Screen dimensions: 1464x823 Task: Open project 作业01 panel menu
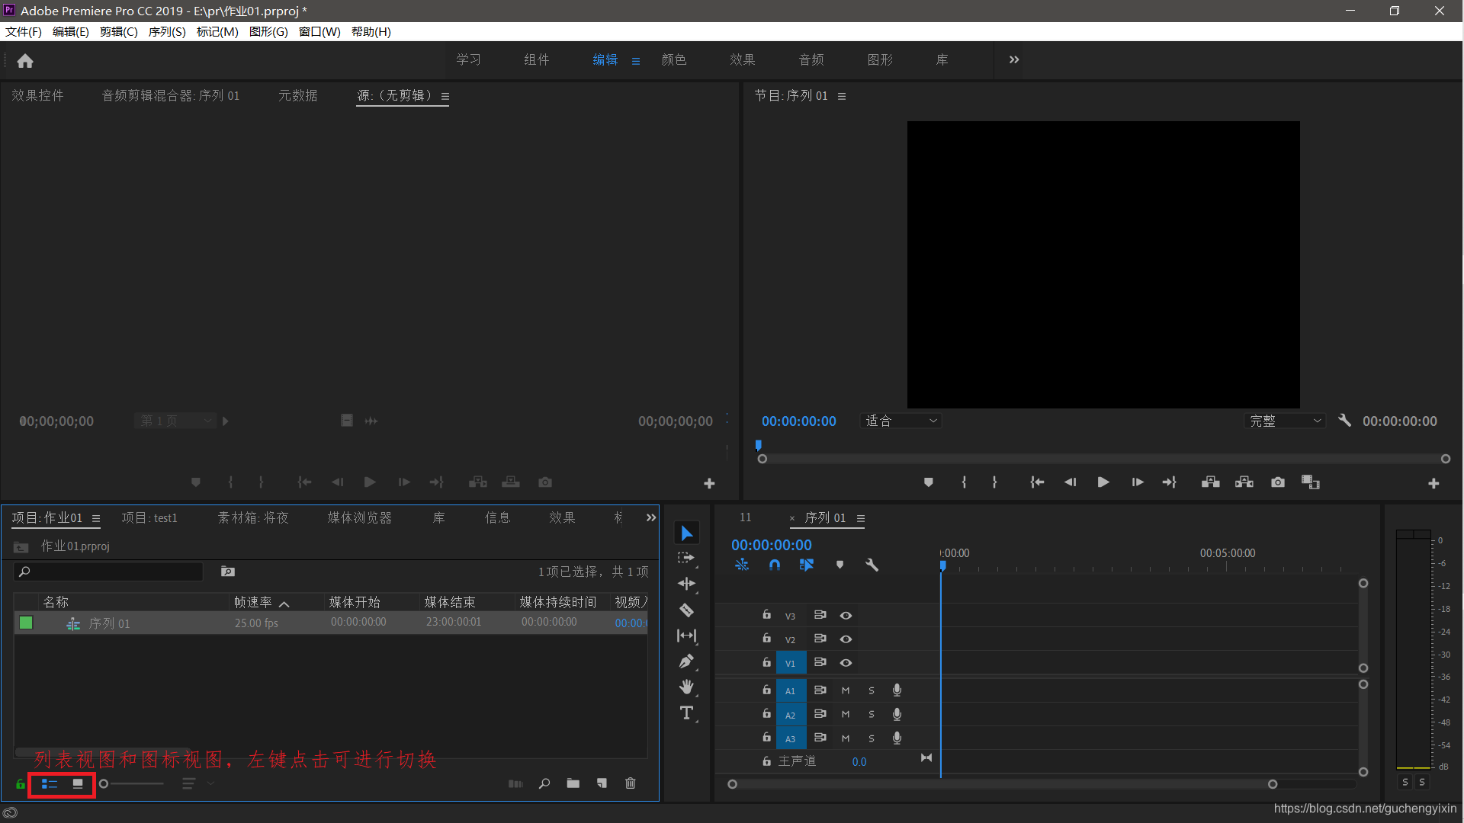coord(96,518)
